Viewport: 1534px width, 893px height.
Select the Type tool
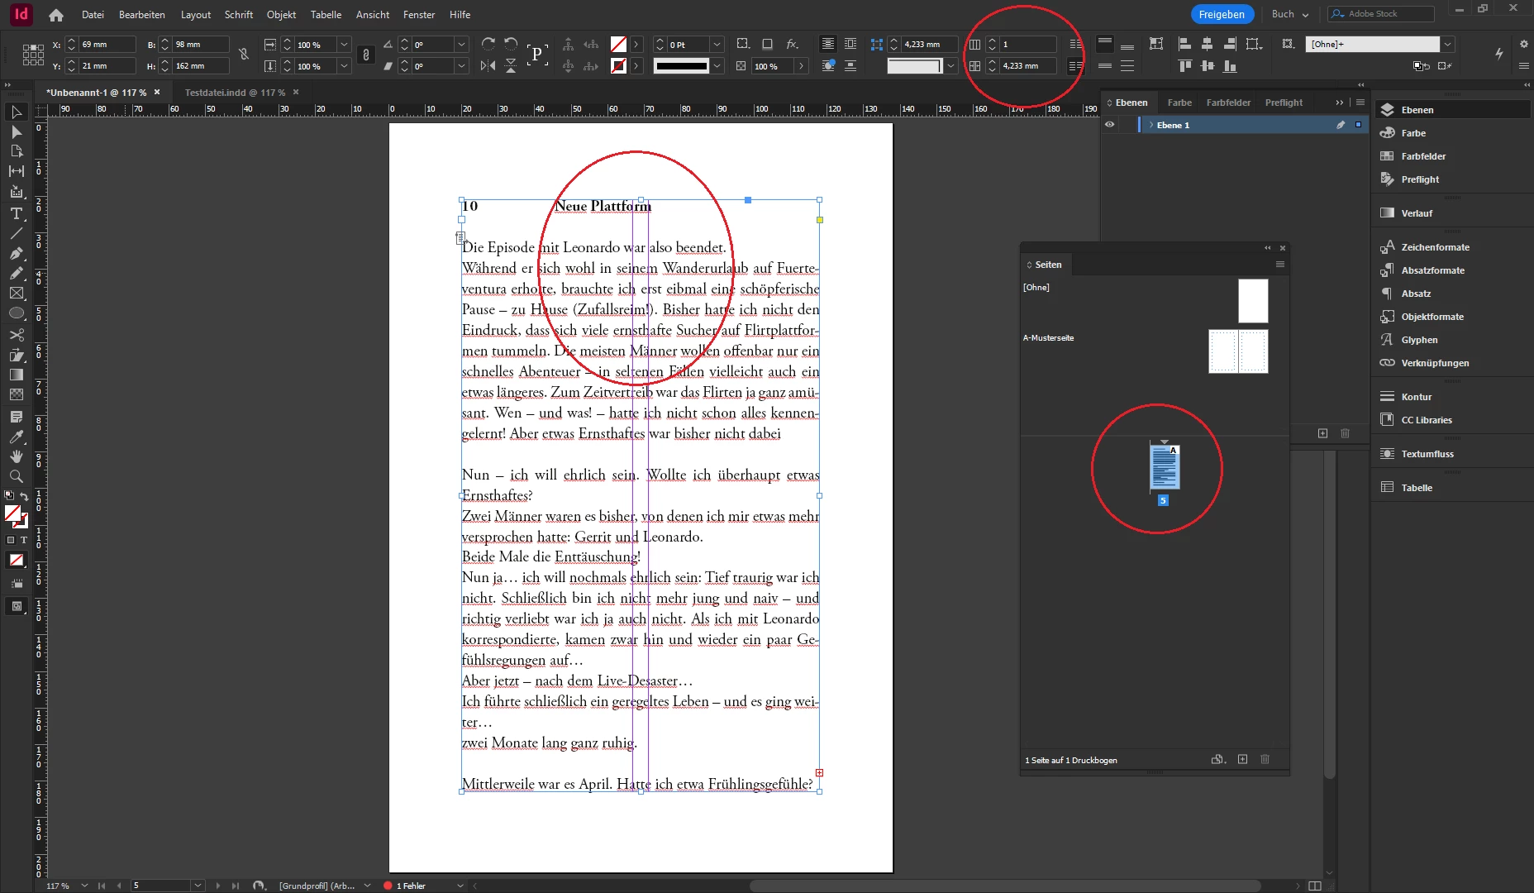(x=16, y=213)
